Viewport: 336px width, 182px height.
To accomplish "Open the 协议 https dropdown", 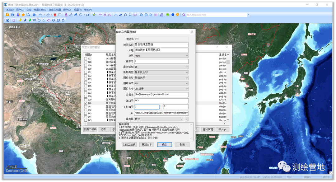I will 161,55.
